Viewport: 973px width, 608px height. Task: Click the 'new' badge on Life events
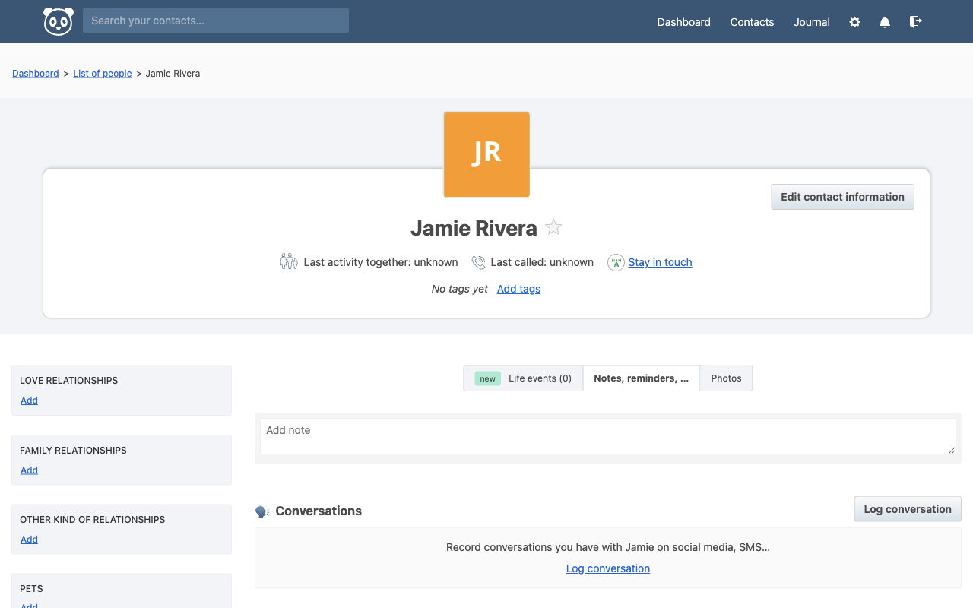click(488, 378)
